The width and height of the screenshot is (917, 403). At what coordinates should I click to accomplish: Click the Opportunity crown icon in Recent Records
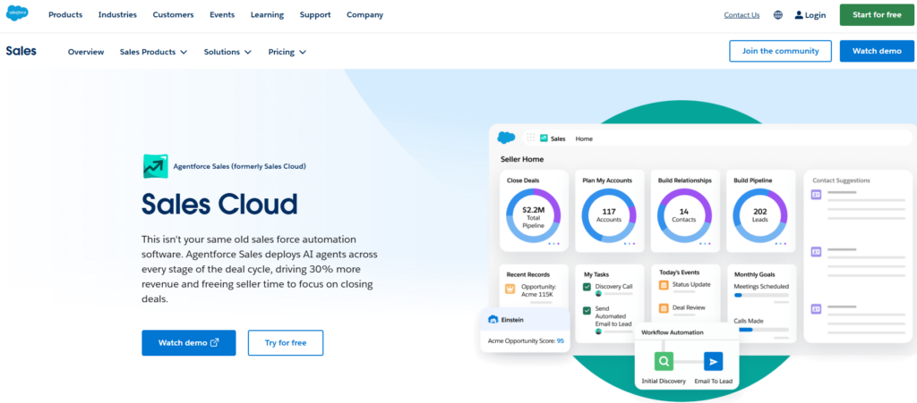pyautogui.click(x=510, y=289)
